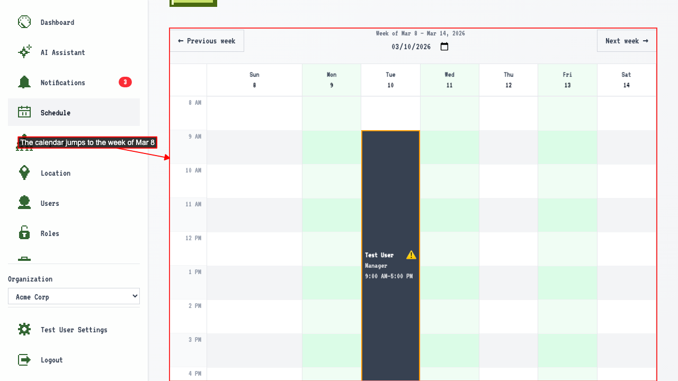Go to Next week
Screen dimensions: 678x381
[x=627, y=41]
